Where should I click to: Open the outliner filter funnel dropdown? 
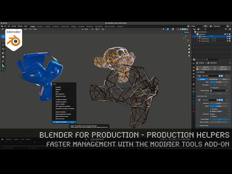coord(226,29)
